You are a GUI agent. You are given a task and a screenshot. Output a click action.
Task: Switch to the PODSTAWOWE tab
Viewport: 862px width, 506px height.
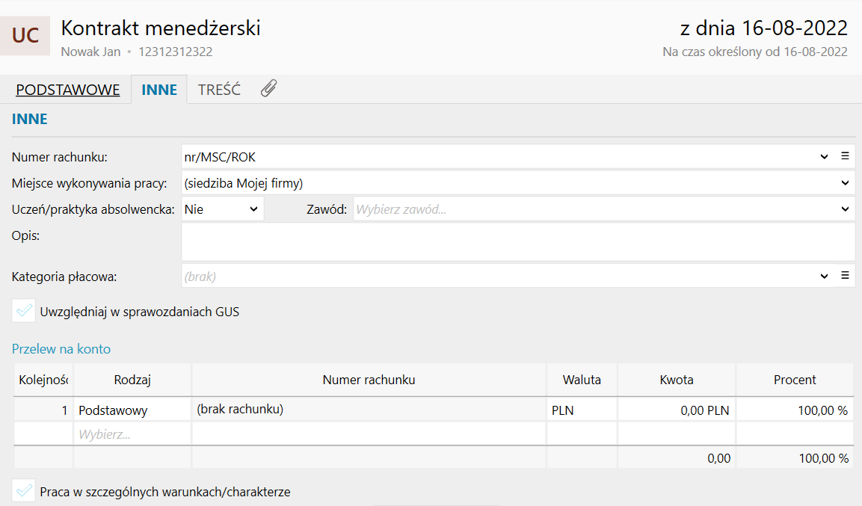68,90
